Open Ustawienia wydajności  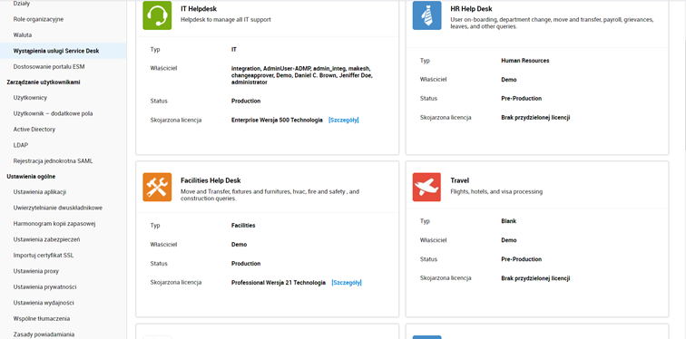point(44,303)
